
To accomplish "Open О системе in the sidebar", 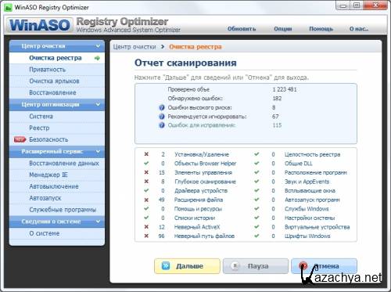I will (x=57, y=233).
